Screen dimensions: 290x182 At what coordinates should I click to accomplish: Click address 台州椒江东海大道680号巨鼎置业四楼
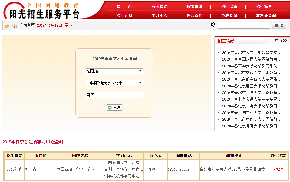pos(232,169)
